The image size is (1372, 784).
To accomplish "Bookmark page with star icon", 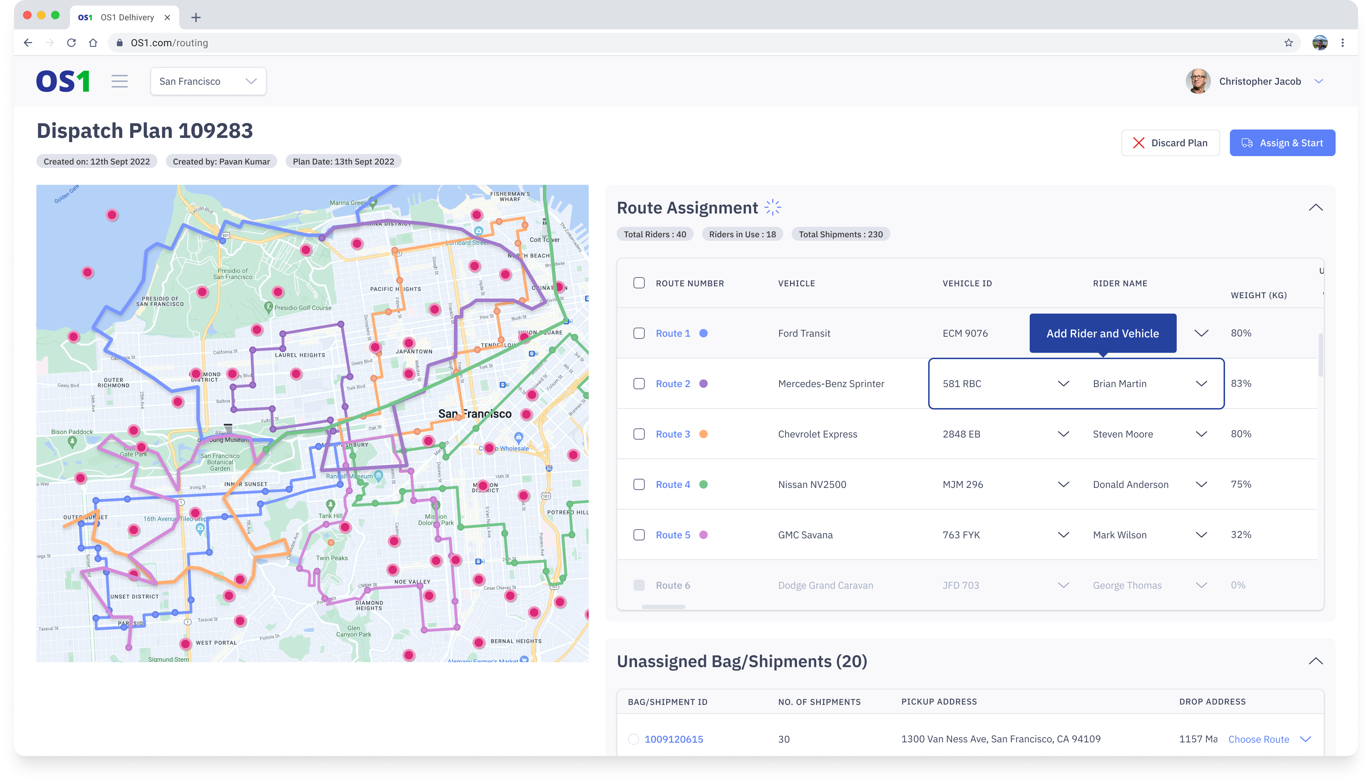I will coord(1288,43).
